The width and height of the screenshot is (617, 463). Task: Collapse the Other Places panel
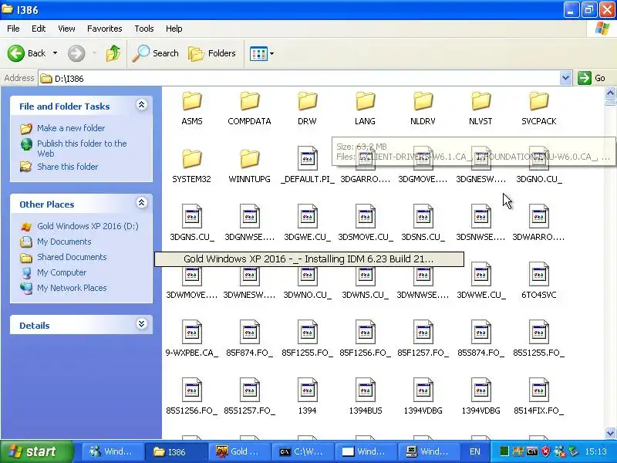(x=142, y=203)
